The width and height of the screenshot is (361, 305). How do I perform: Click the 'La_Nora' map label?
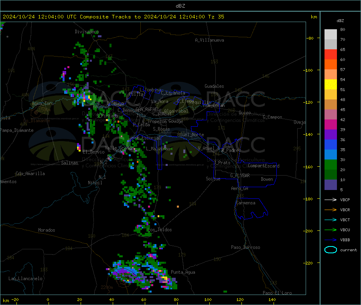click(x=160, y=101)
